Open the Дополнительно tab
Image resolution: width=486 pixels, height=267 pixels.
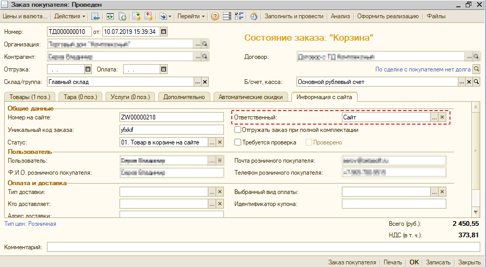click(x=184, y=96)
